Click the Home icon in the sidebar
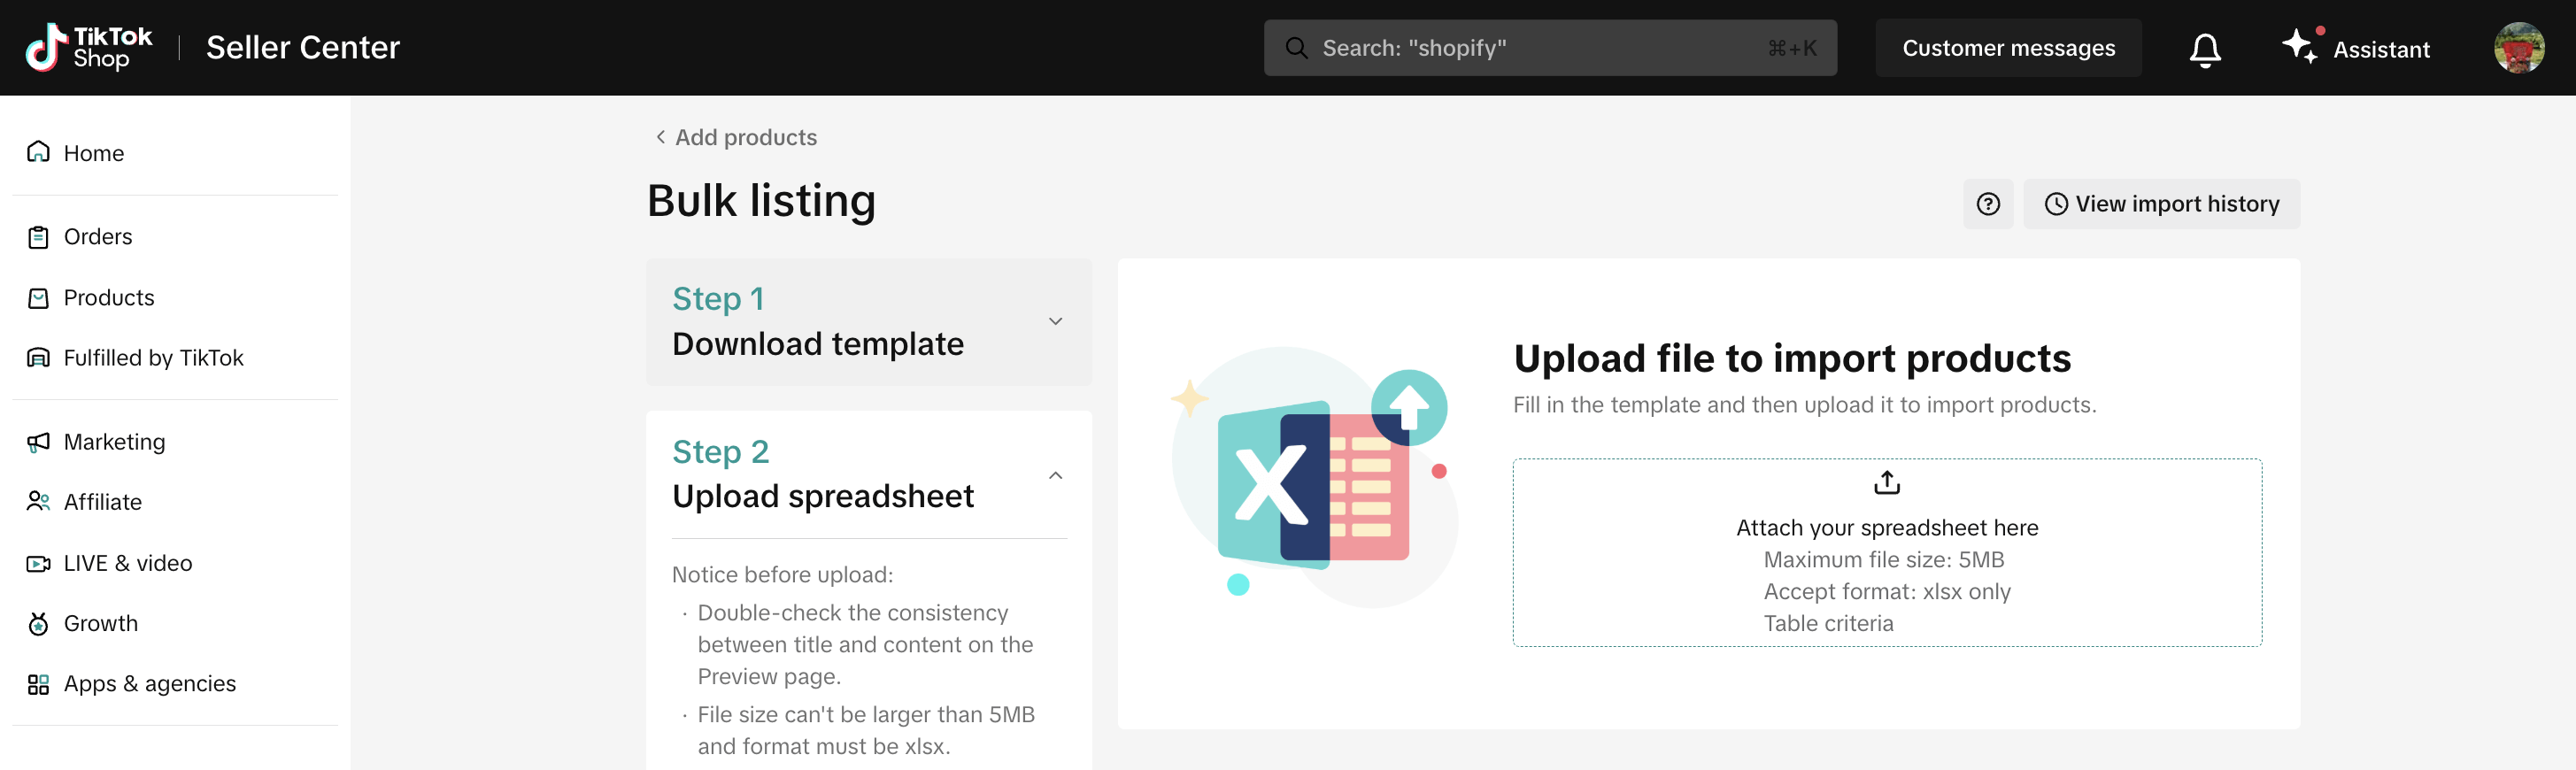The height and width of the screenshot is (770, 2576). (38, 152)
